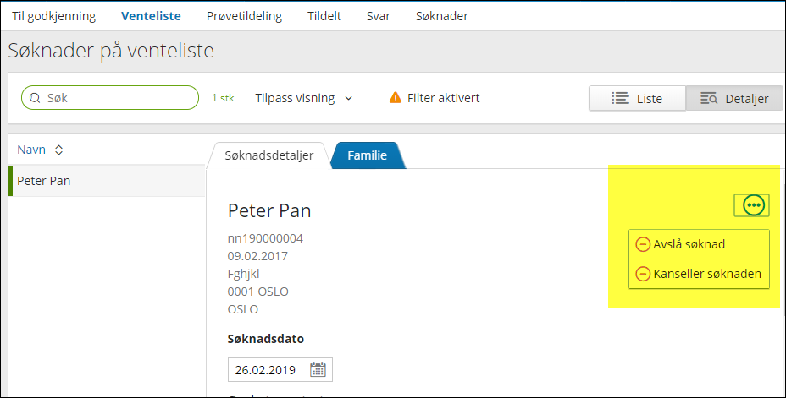Open the Svar section
The height and width of the screenshot is (398, 786).
(x=379, y=16)
